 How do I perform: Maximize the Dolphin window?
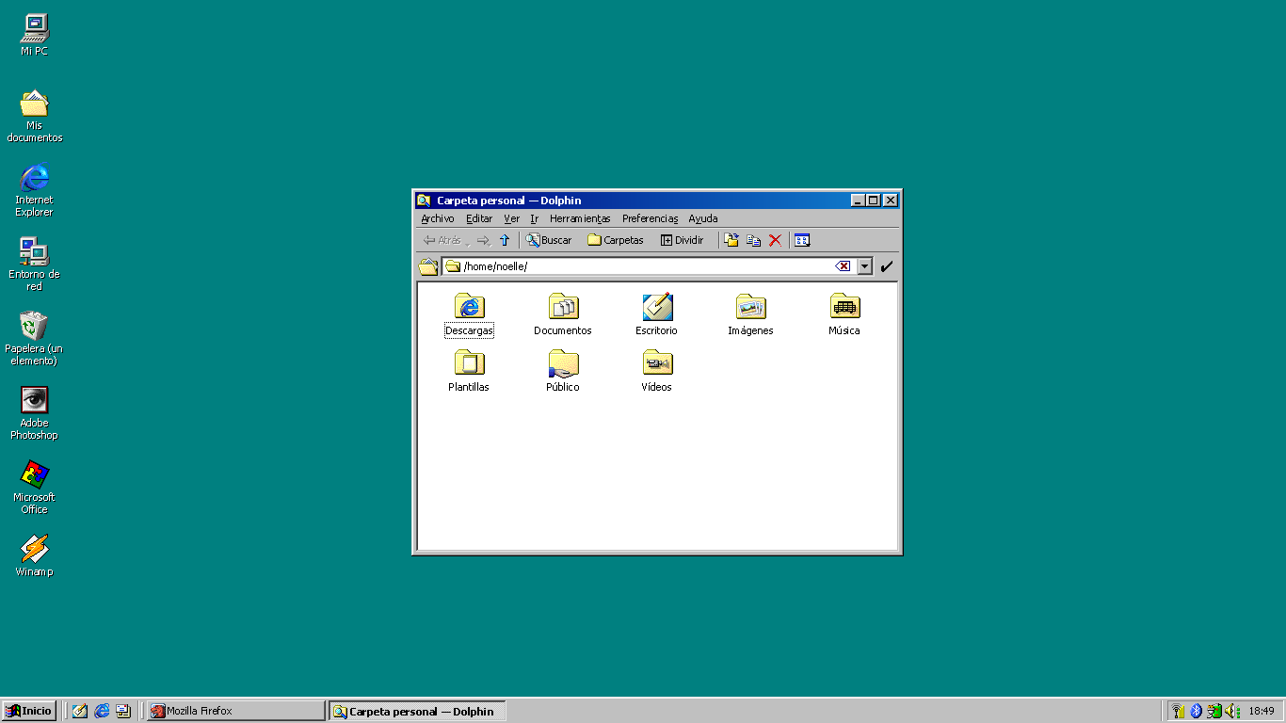[874, 201]
